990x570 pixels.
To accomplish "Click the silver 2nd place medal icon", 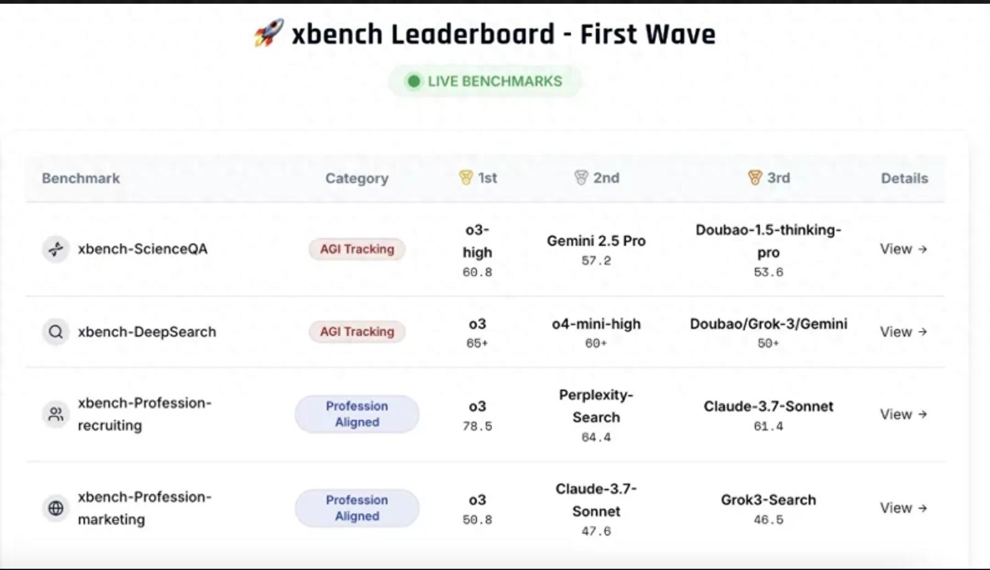I will (581, 178).
